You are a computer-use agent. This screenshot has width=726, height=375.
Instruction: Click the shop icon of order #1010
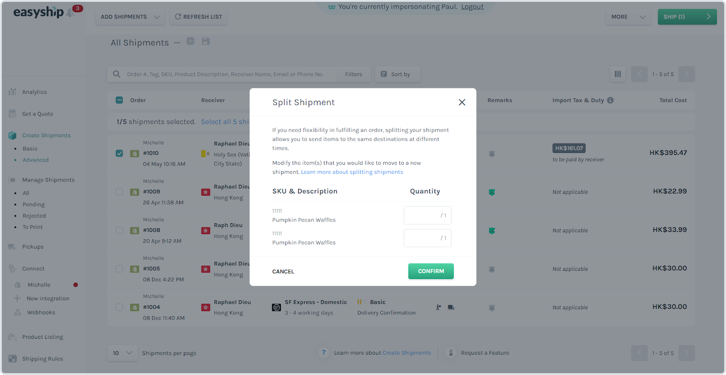click(135, 154)
